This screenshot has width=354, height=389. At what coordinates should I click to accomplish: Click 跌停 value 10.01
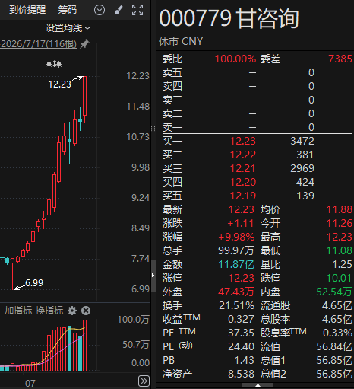coord(340,278)
